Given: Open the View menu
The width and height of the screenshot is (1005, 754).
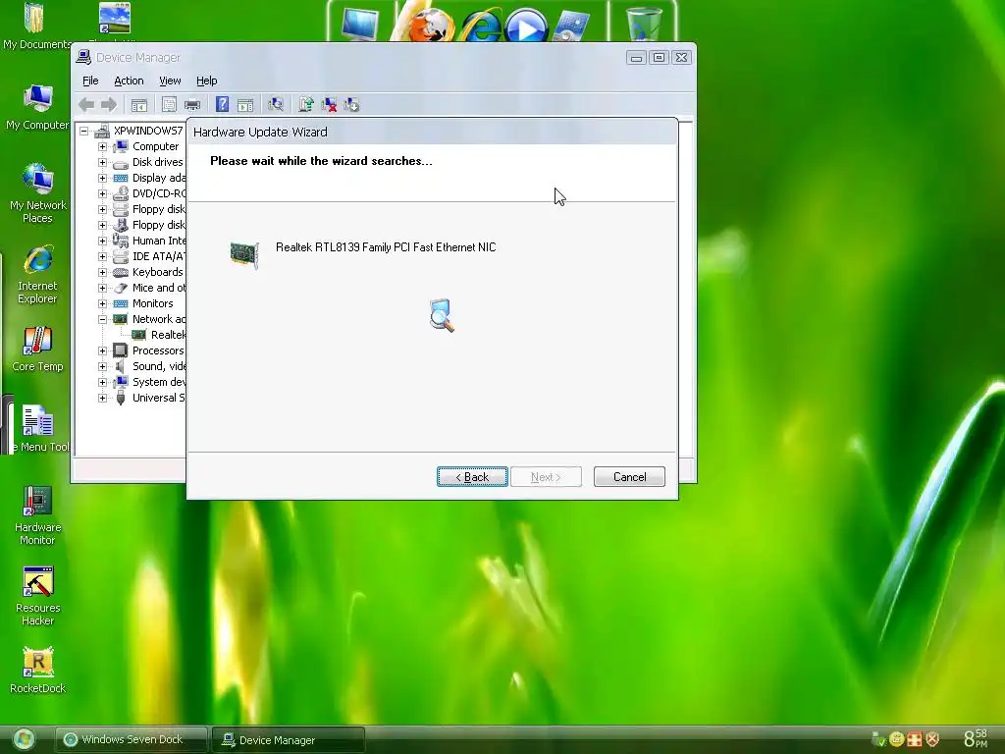Looking at the screenshot, I should click(x=170, y=81).
